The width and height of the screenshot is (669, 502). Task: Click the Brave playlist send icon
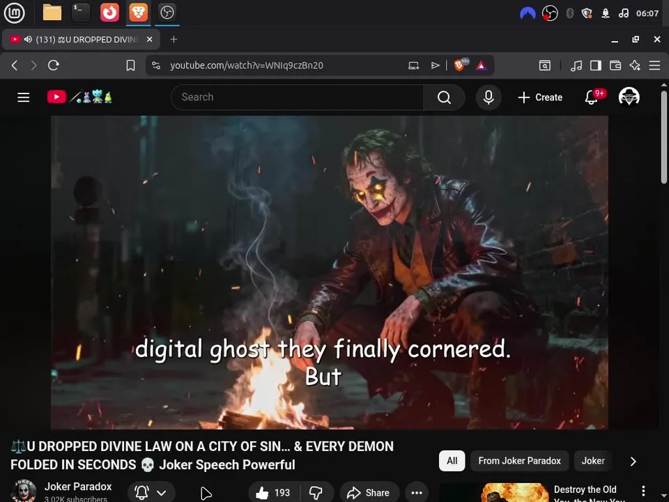tap(435, 66)
